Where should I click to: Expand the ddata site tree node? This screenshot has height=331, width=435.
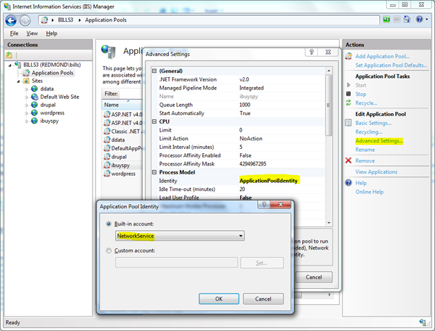tap(27, 90)
